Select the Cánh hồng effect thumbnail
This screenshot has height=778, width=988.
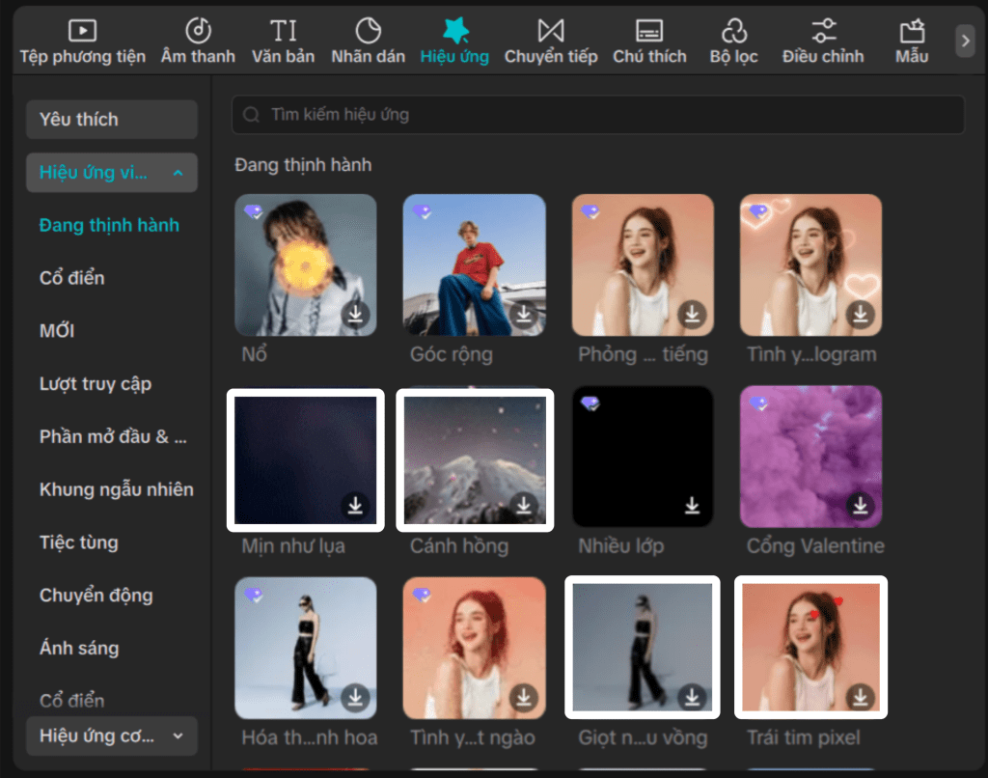click(475, 460)
